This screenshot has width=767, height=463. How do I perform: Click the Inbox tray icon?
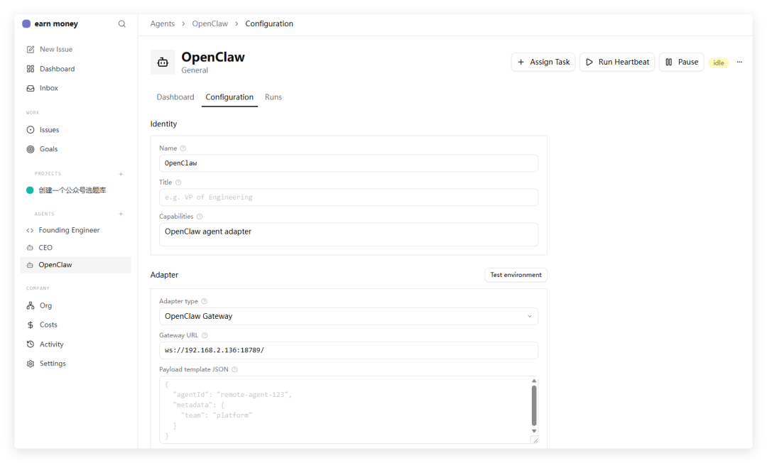[x=31, y=88]
